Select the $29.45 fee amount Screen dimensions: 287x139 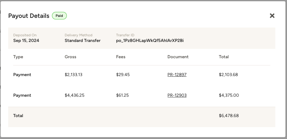[x=123, y=75]
